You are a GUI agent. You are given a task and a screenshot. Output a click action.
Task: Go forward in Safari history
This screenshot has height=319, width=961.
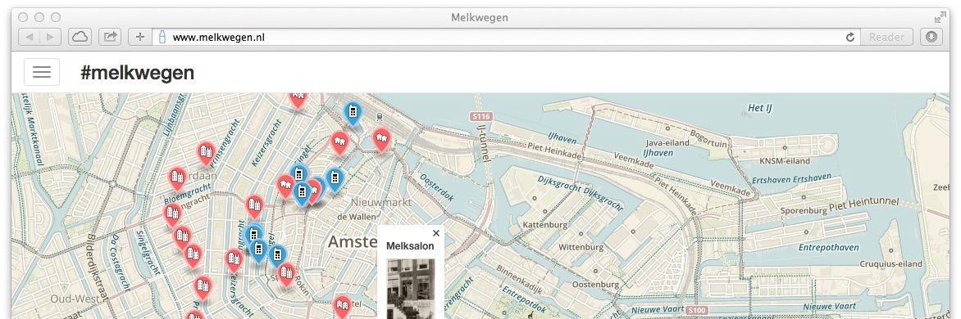(x=51, y=38)
